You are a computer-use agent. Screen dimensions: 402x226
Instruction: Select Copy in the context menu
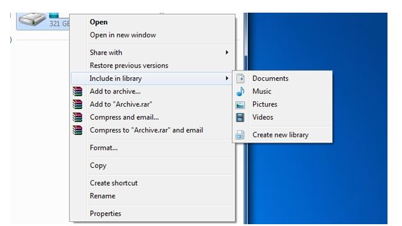tap(98, 165)
